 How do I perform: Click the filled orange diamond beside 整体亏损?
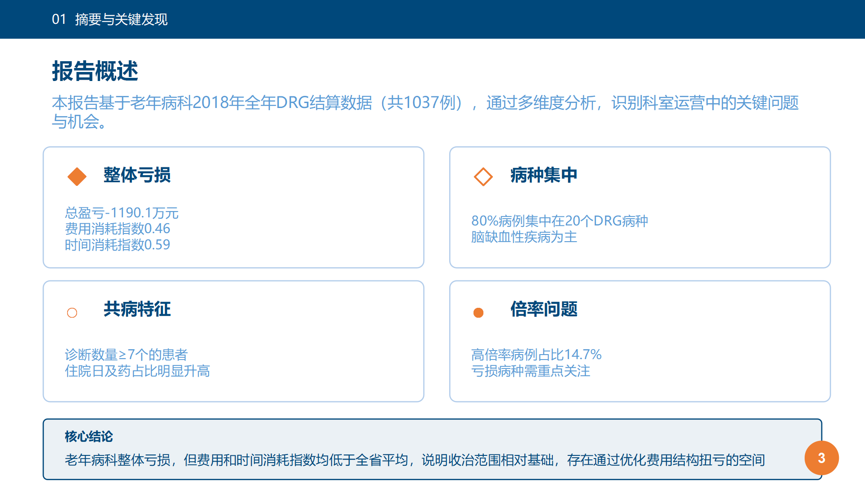coord(77,176)
